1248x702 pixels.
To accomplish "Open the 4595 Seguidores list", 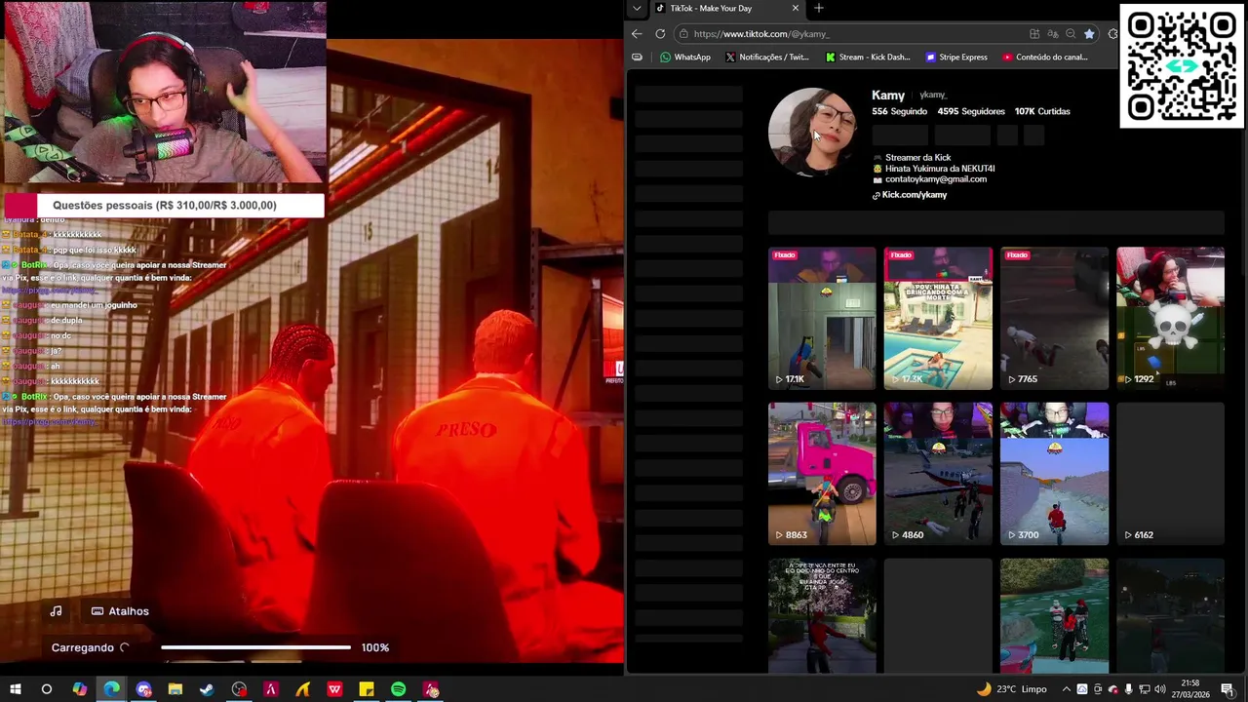I will click(x=970, y=111).
